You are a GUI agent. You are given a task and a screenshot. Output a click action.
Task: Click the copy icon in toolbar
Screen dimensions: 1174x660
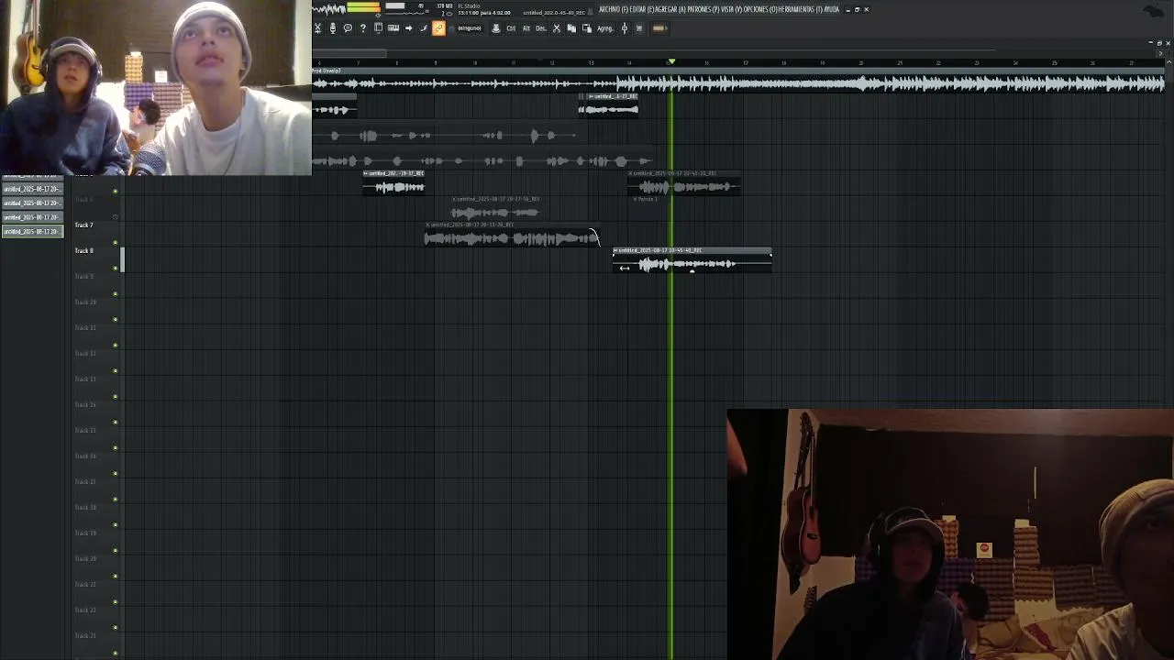571,28
